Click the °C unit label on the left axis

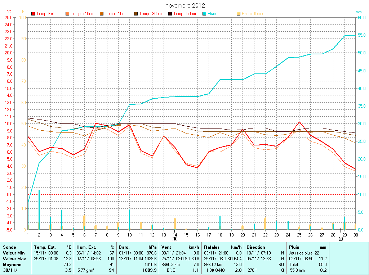coord(9,12)
